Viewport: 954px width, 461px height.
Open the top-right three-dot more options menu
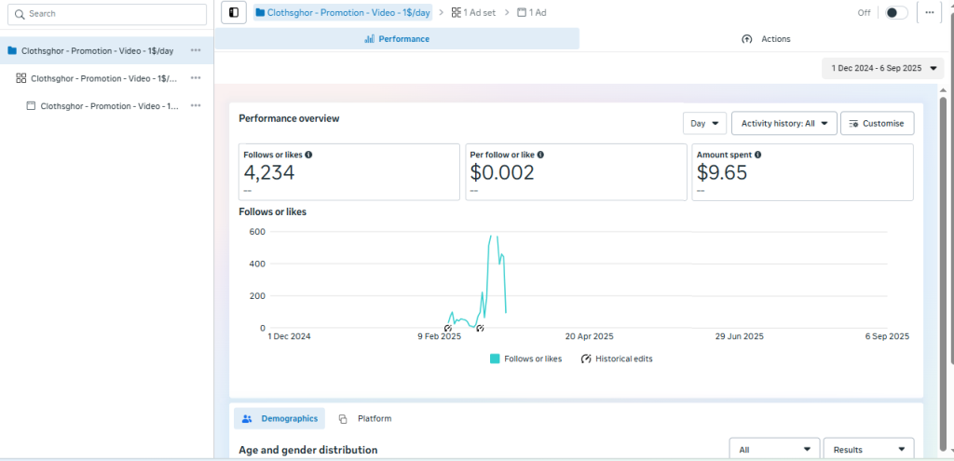930,12
